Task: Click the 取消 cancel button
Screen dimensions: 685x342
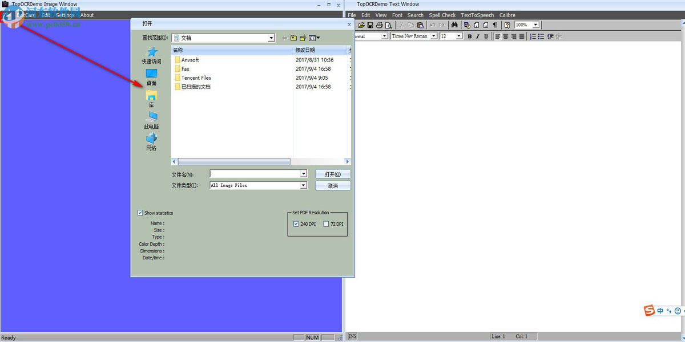Action: point(333,186)
